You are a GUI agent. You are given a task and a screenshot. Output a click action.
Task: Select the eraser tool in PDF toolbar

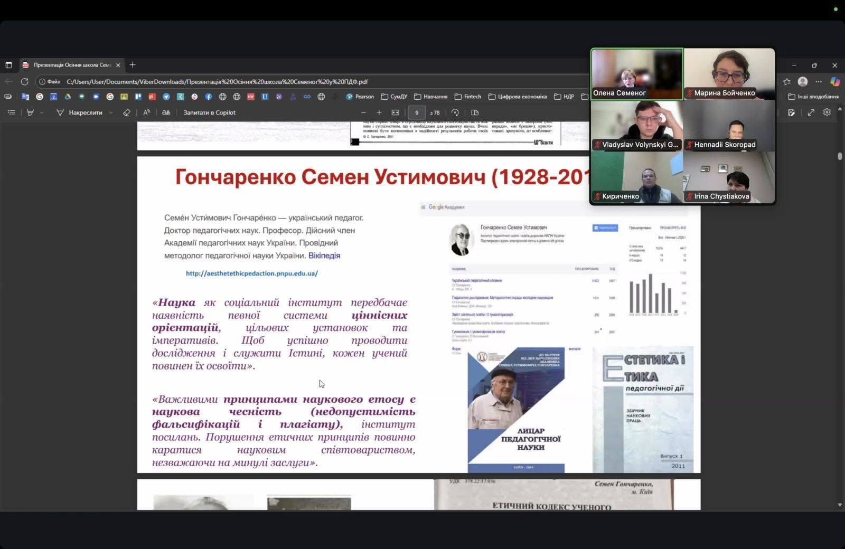(126, 112)
